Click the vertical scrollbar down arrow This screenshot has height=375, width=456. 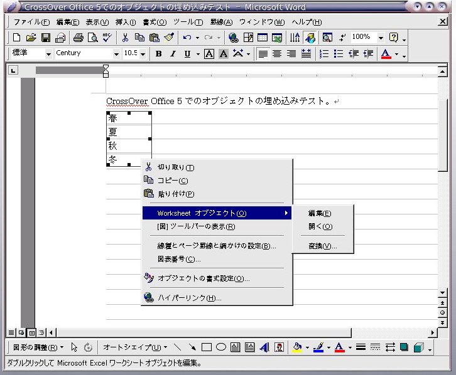click(x=442, y=293)
